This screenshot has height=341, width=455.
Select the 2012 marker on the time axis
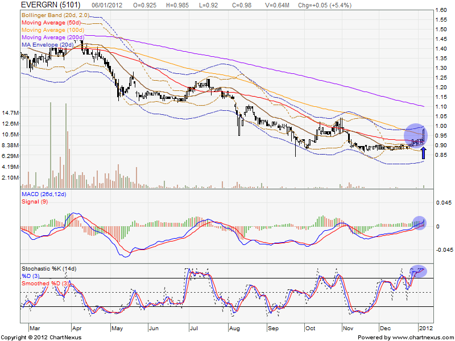425,328
